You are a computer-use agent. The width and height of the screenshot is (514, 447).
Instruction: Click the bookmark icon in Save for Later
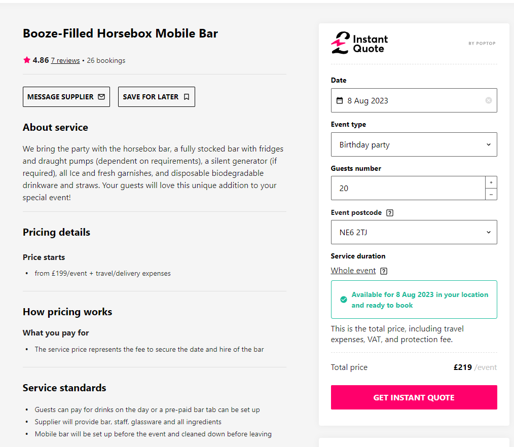click(187, 97)
